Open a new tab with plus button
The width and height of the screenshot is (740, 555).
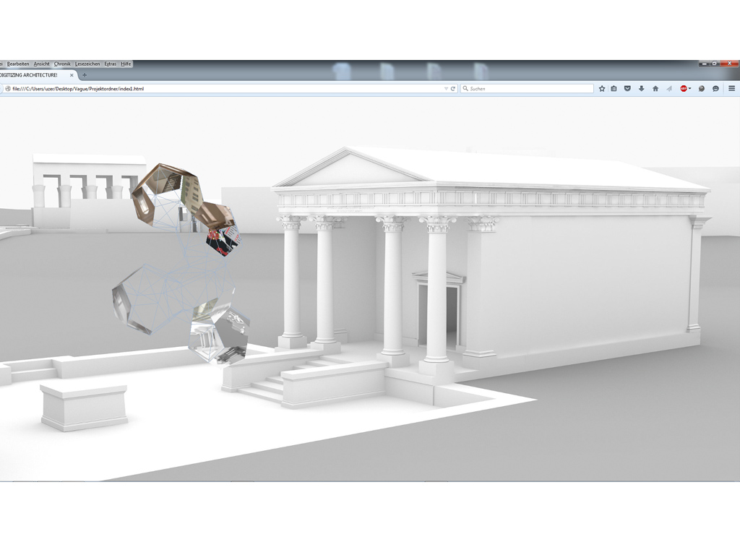point(84,75)
